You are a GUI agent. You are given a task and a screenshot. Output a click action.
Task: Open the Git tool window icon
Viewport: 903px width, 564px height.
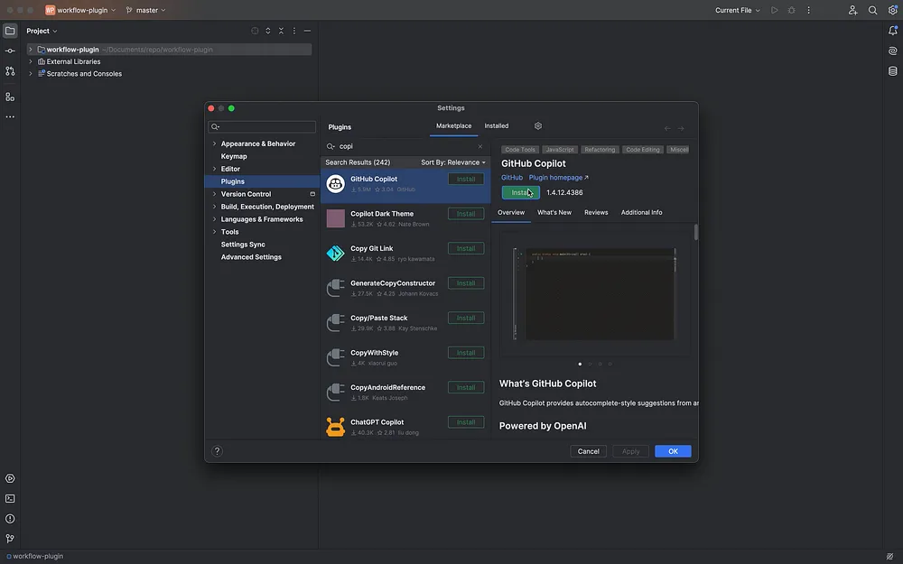pos(10,539)
